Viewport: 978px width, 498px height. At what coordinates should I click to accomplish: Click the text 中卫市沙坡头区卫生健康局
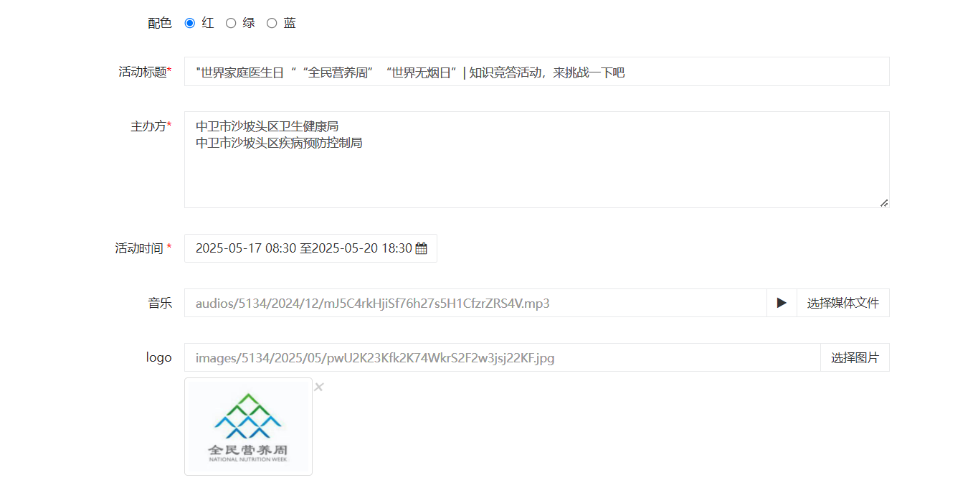tap(267, 126)
